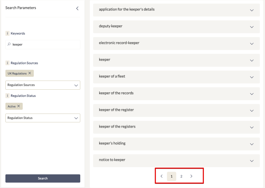This screenshot has width=265, height=188.
Task: Click the "keeper of the records" text
Action: [116, 93]
